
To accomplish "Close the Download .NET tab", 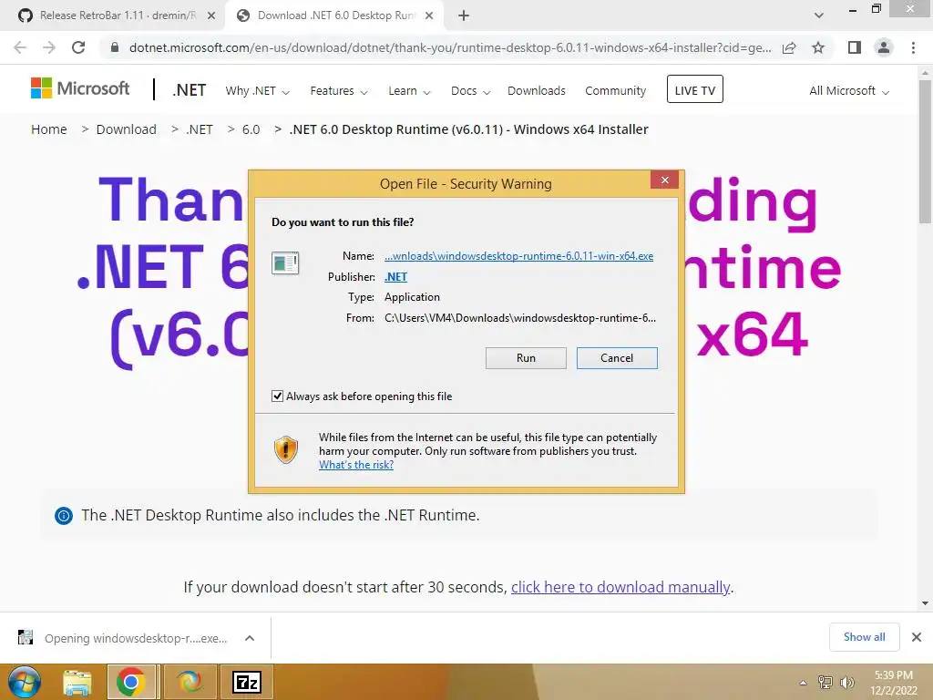I will click(429, 16).
